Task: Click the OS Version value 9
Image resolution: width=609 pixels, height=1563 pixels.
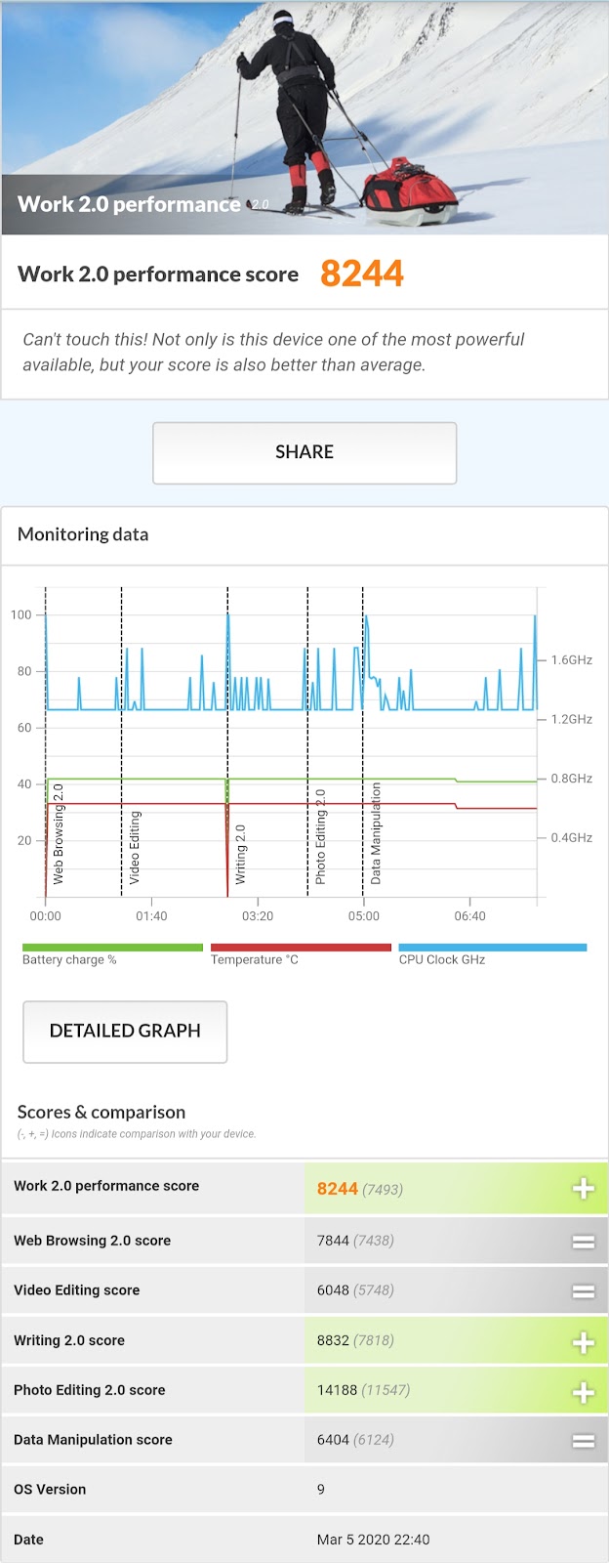Action: tap(321, 1490)
